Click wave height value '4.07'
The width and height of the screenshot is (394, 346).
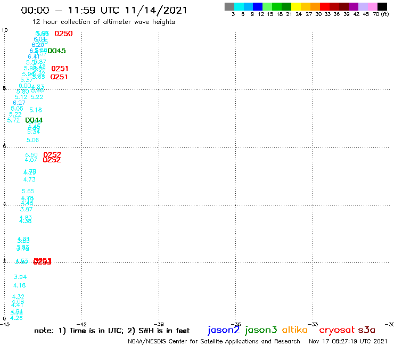(31, 160)
